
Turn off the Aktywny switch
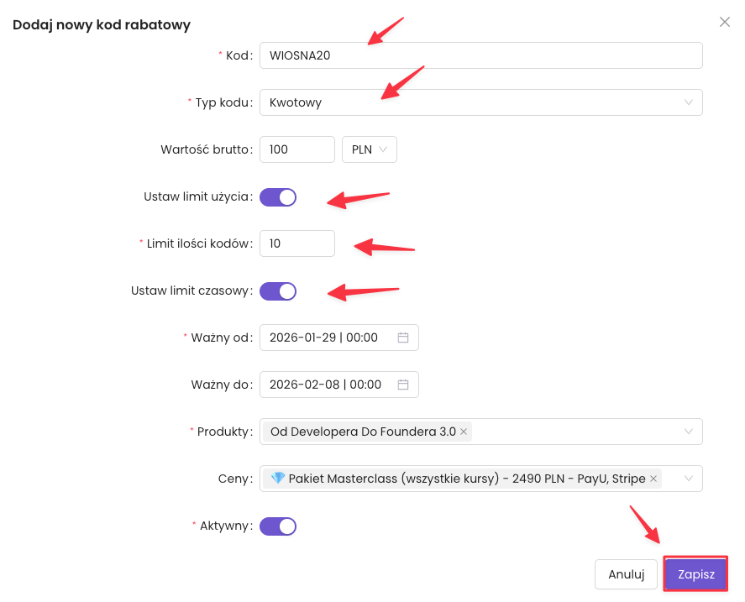(x=278, y=526)
